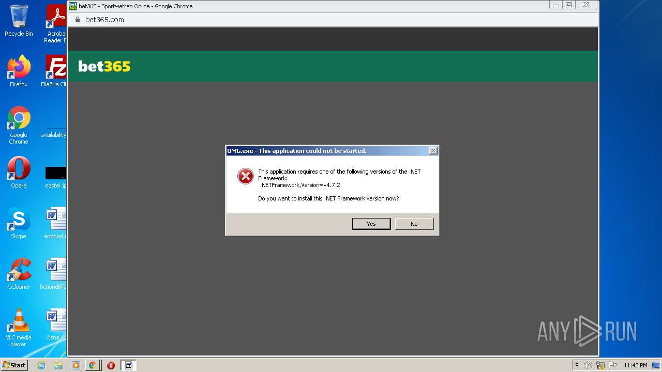662x372 pixels.
Task: Click No in the OMG.exe dialog
Action: [414, 224]
